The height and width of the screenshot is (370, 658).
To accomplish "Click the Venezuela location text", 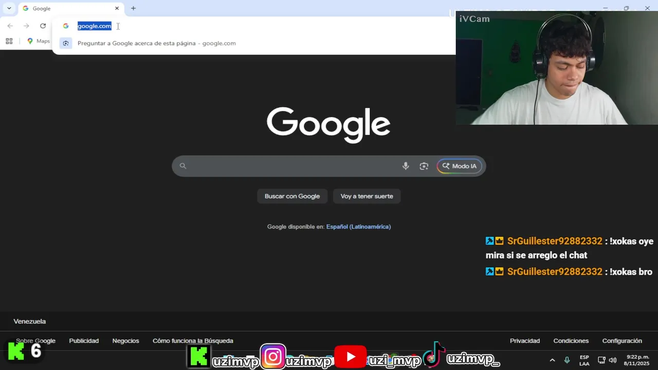I will click(x=29, y=321).
